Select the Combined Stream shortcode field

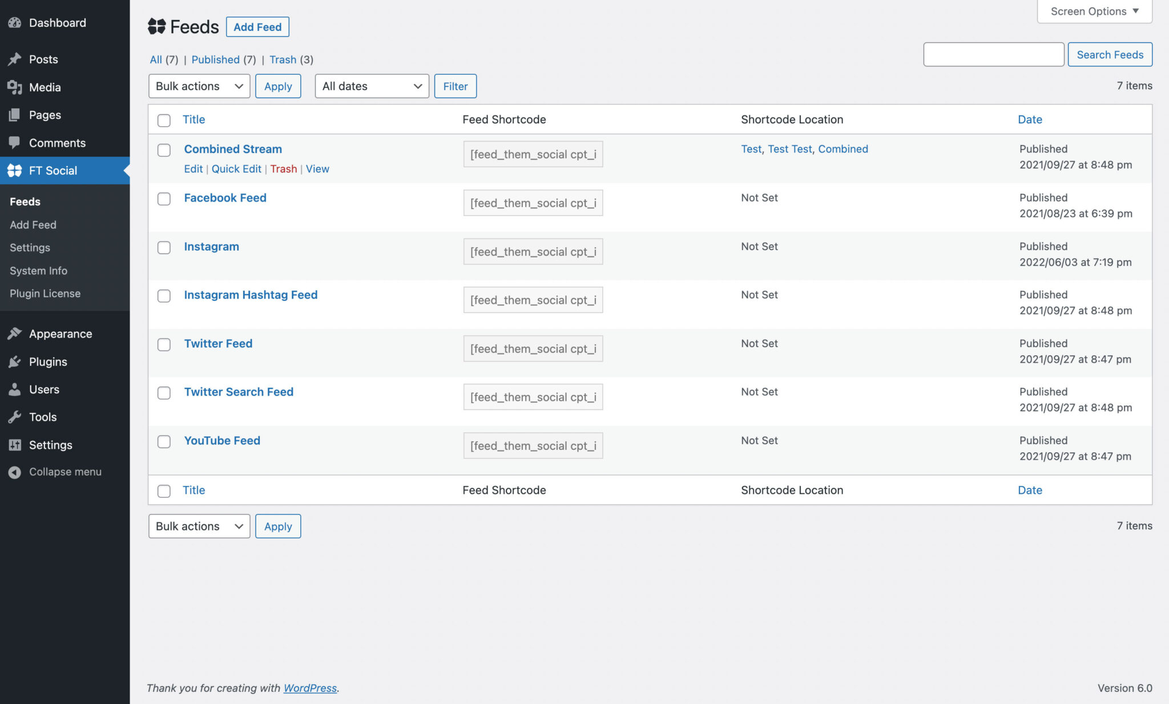click(x=533, y=154)
